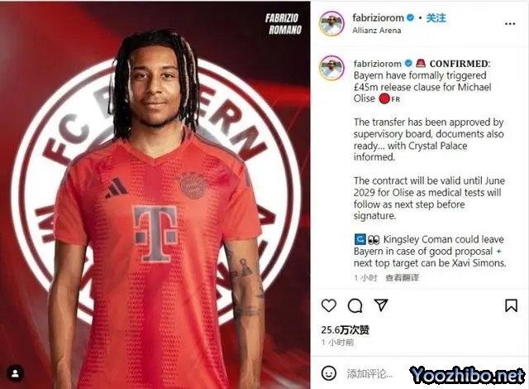Like the post with the heart icon
Viewport: 529px width, 389px height.
click(329, 305)
